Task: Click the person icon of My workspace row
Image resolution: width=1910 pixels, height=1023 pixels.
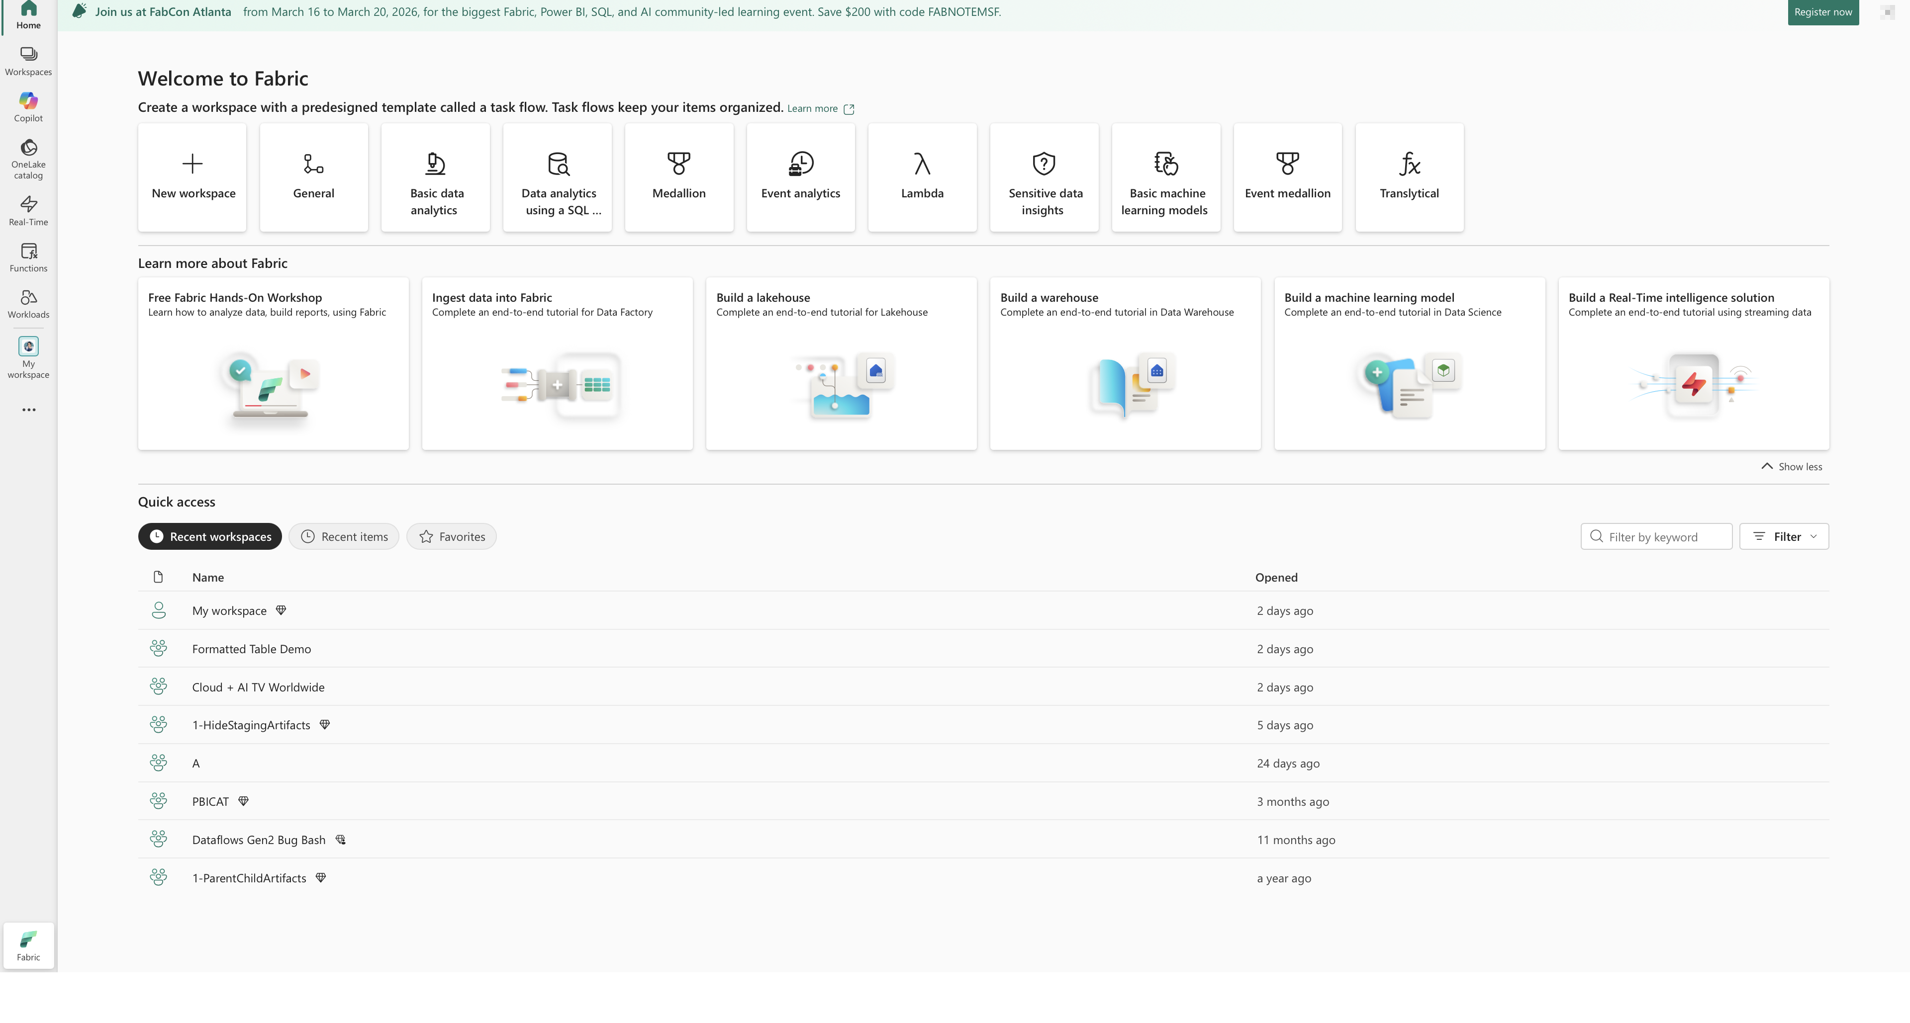Action: pyautogui.click(x=158, y=610)
